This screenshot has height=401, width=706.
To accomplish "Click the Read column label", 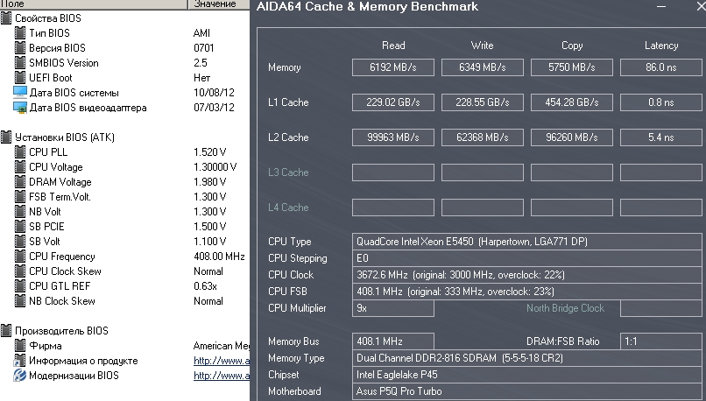I will click(393, 46).
